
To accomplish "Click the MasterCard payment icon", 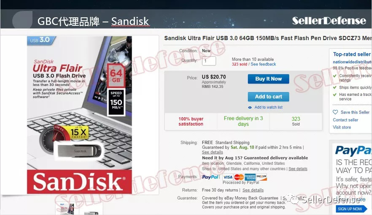I will tap(239, 177).
